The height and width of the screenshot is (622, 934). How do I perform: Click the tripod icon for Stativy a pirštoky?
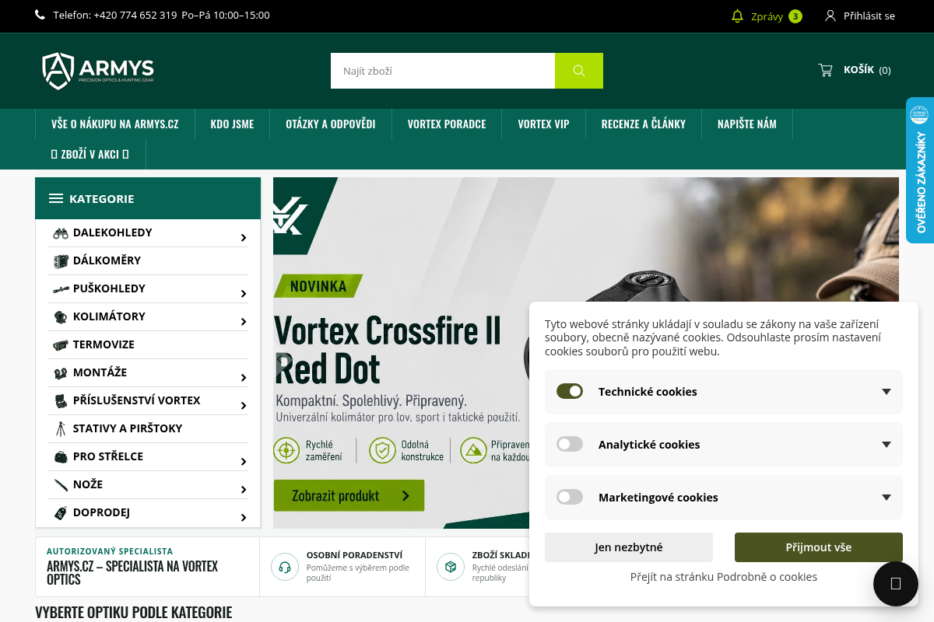(61, 429)
